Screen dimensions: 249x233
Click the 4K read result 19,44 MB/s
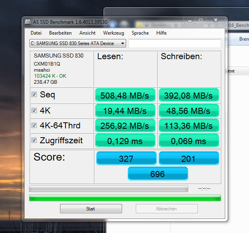click(125, 111)
